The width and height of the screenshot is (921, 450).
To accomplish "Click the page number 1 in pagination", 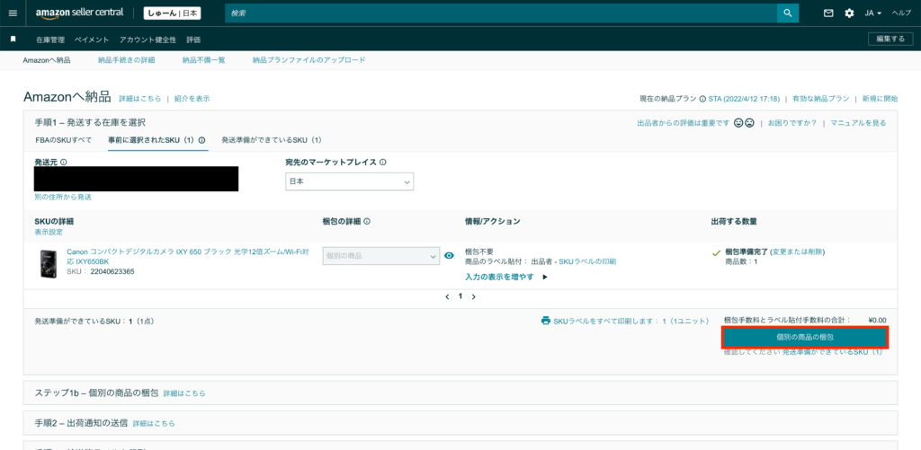I will [460, 296].
